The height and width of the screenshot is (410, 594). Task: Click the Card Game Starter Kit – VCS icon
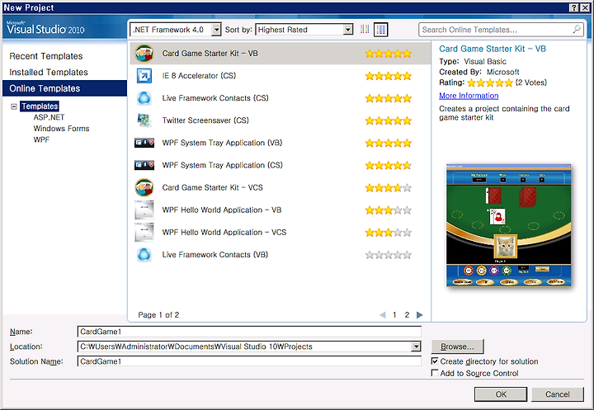point(144,187)
